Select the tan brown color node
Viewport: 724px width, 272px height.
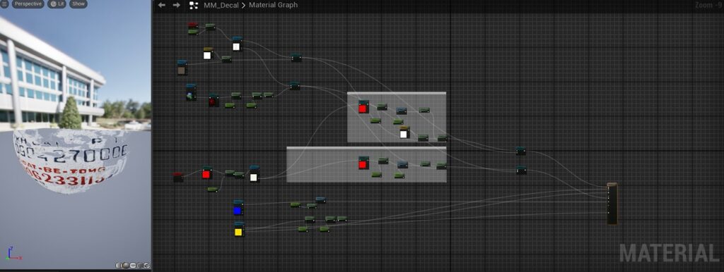(x=182, y=67)
